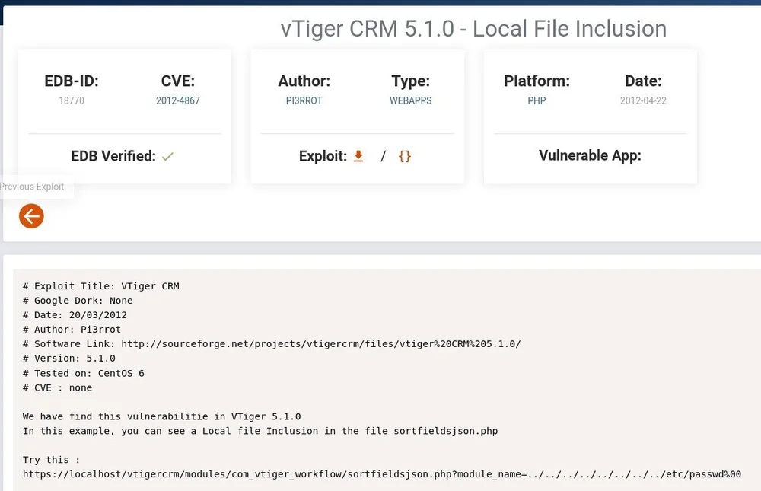Click the EDB-ID: heading

(72, 81)
